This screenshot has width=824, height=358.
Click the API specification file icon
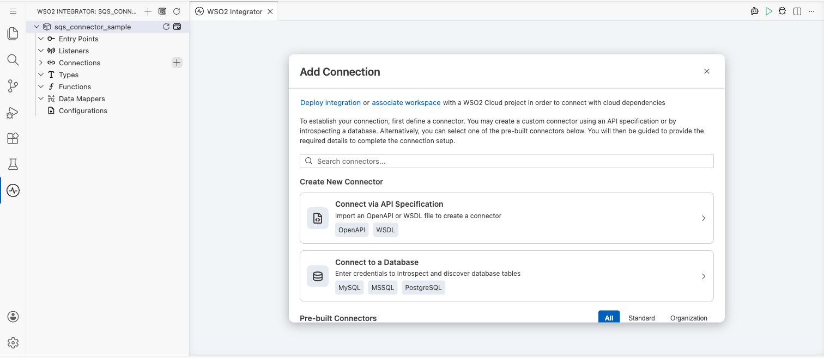318,218
